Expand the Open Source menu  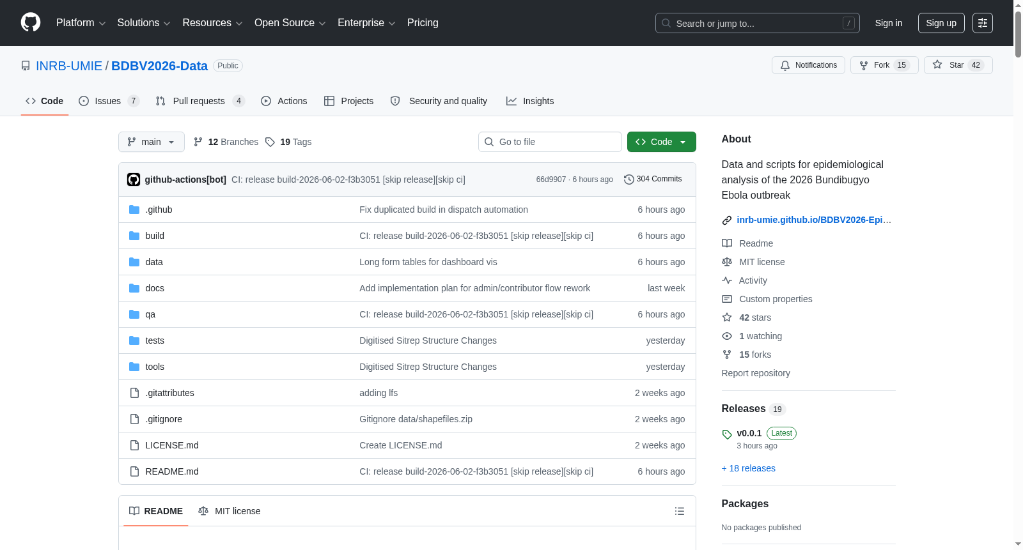pyautogui.click(x=290, y=23)
